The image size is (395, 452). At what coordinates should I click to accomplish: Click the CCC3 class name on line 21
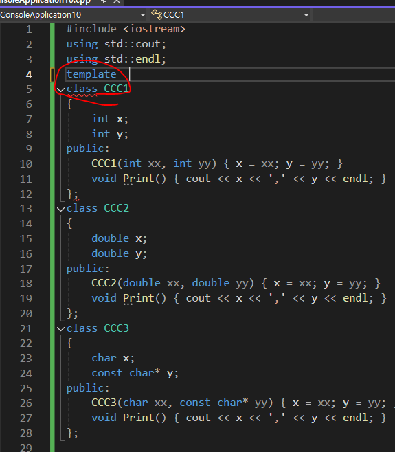(x=116, y=328)
